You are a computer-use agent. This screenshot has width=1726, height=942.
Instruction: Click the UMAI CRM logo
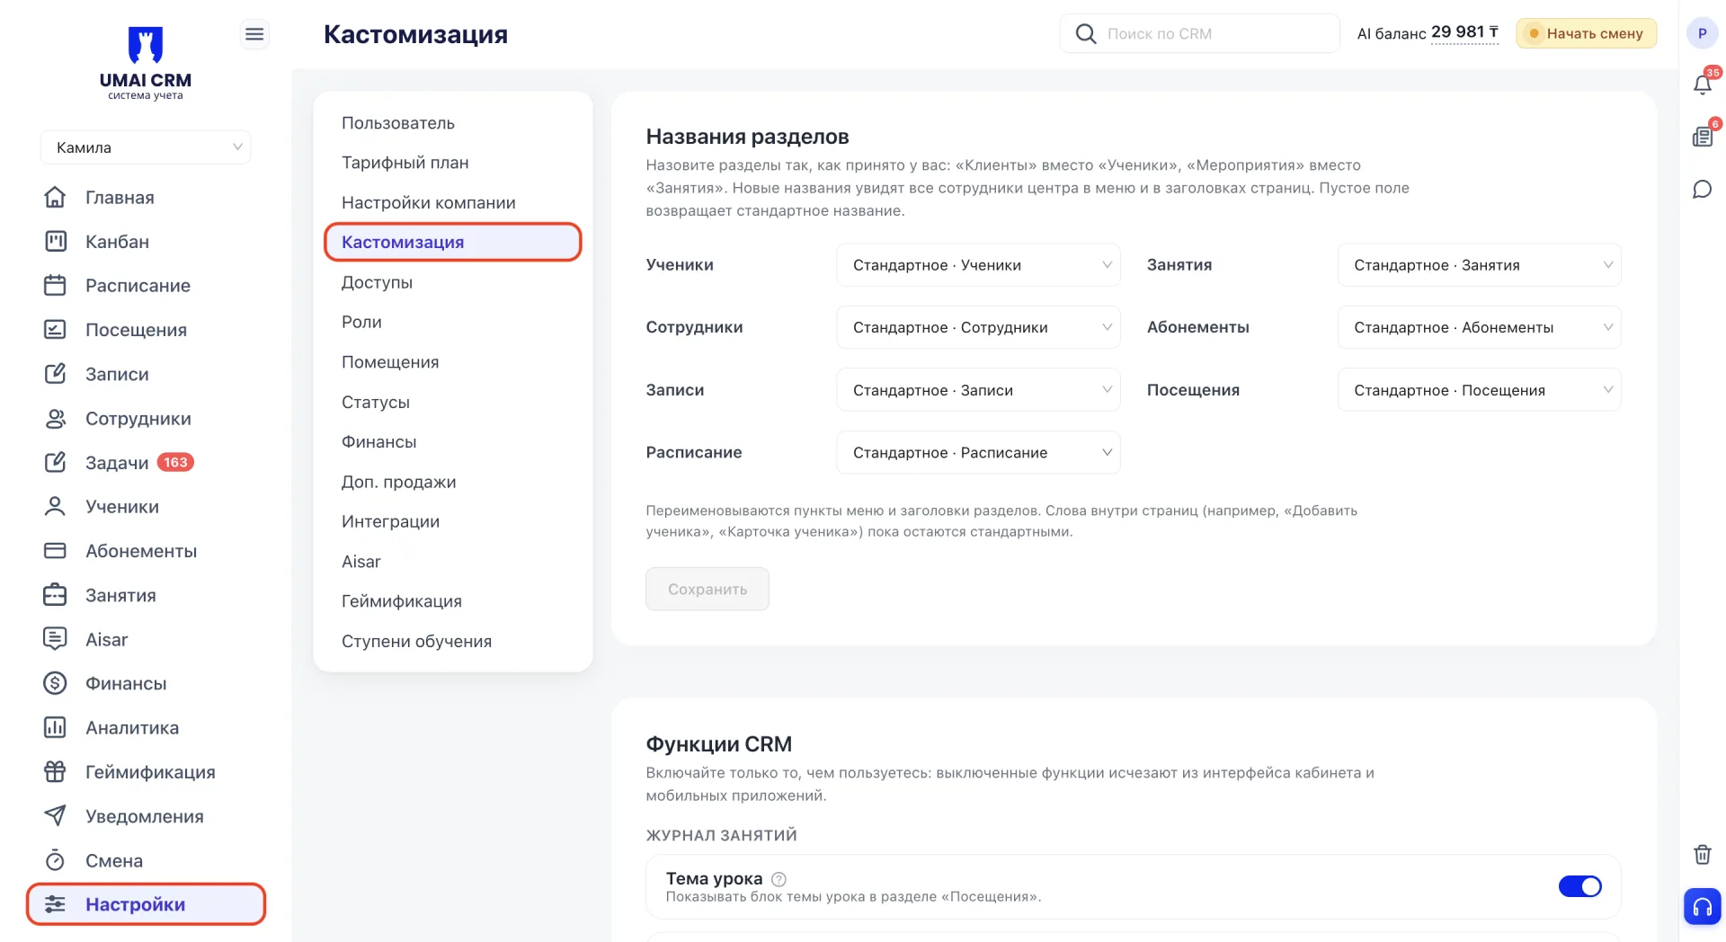tap(146, 63)
